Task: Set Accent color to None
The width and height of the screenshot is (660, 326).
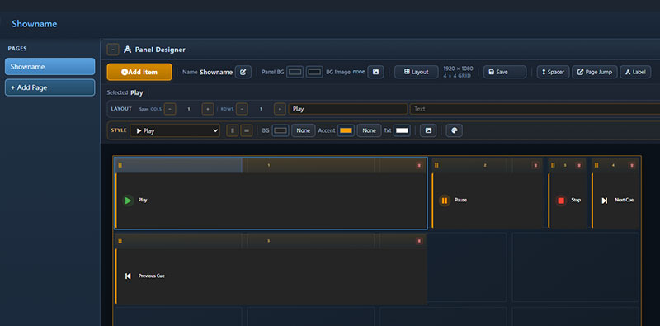Action: click(x=369, y=130)
